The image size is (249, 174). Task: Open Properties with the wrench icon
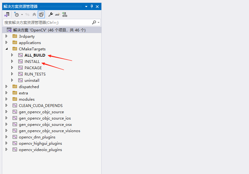[51, 14]
